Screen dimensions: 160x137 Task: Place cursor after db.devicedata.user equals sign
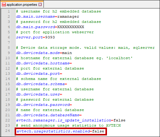[62, 94]
